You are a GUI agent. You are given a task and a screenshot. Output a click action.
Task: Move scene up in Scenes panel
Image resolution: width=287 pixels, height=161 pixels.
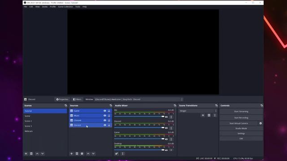point(37,154)
